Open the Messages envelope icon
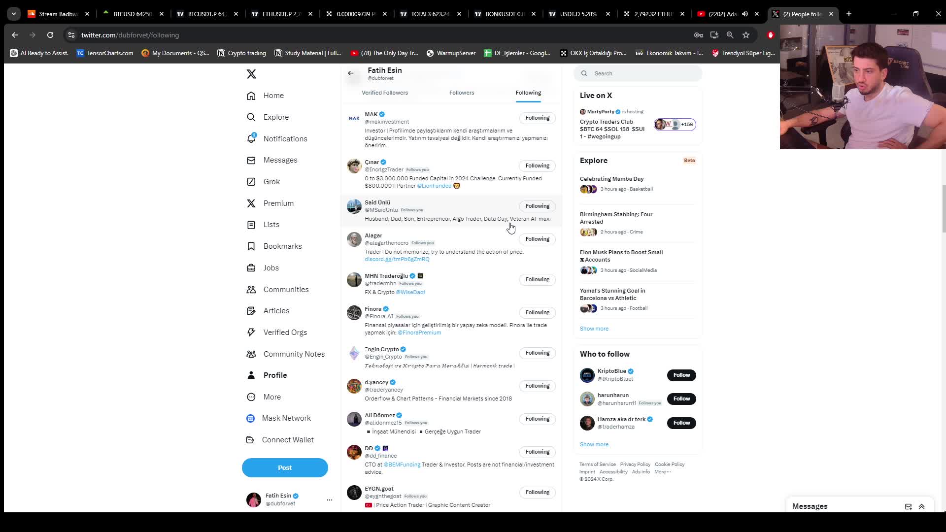This screenshot has width=946, height=532. pos(251,160)
